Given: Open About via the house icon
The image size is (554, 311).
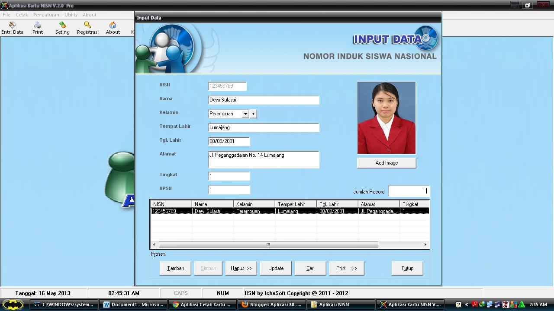Looking at the screenshot, I should 113,28.
